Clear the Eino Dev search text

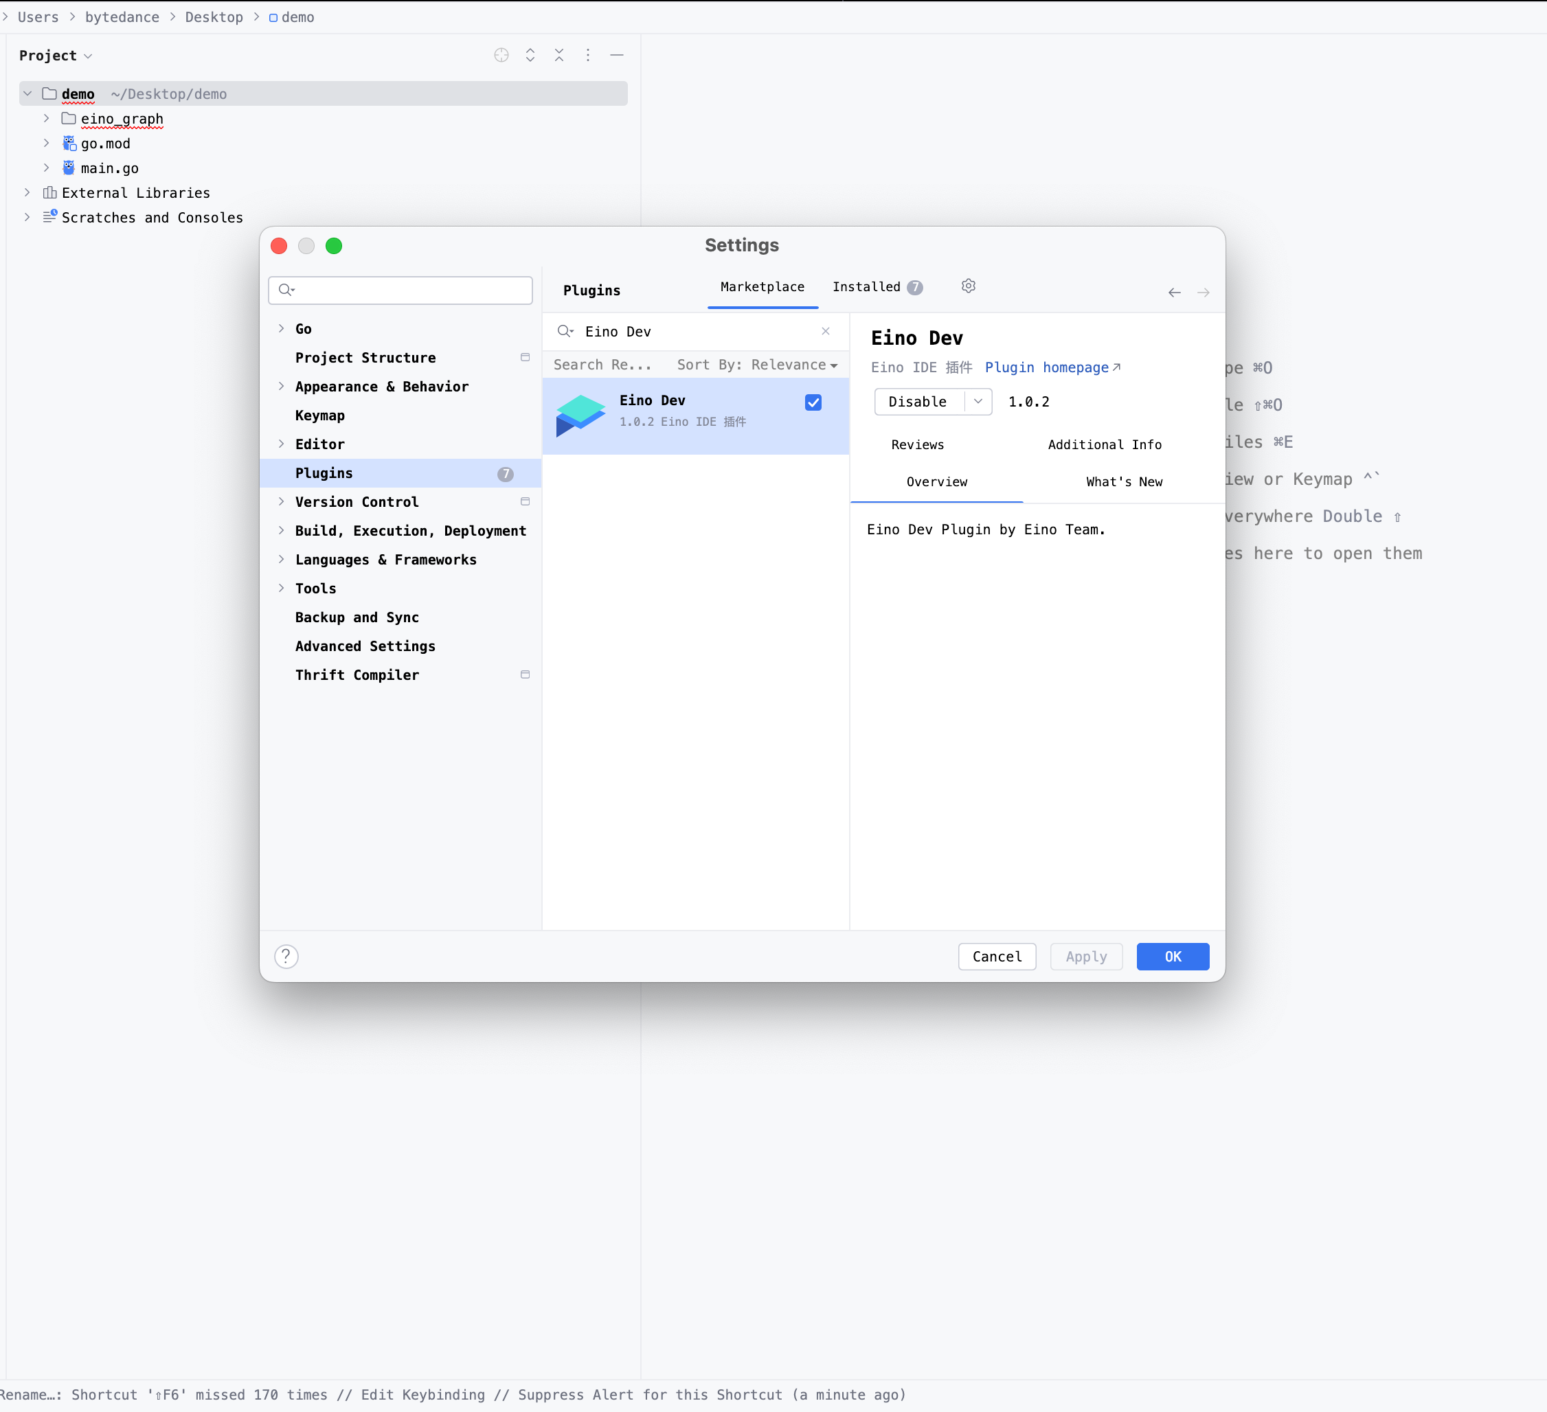coord(826,331)
